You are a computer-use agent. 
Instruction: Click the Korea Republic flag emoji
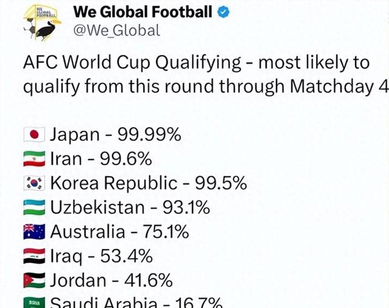(34, 183)
